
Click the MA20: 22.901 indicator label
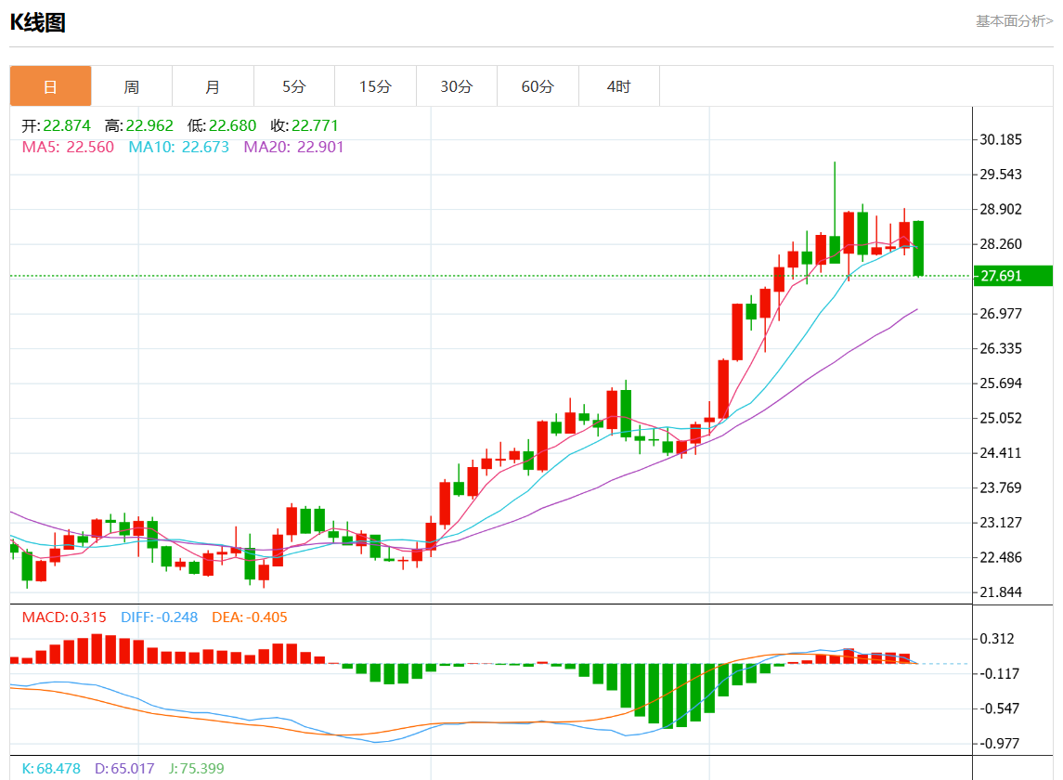point(293,148)
